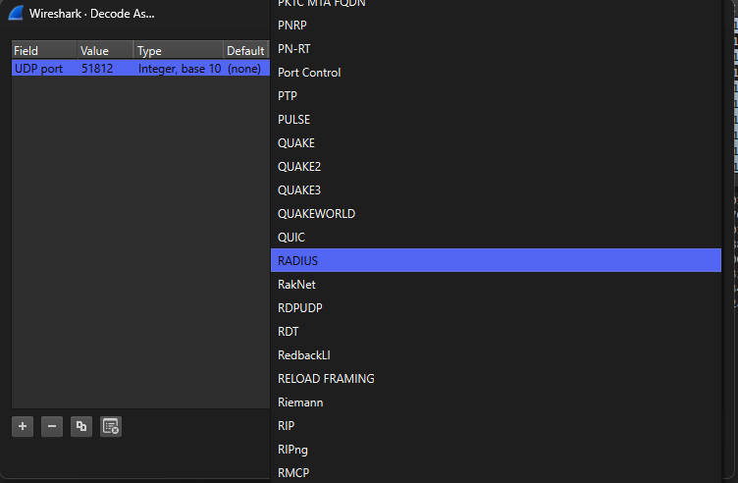The height and width of the screenshot is (483, 738).
Task: Choose QUAKE from the protocol list
Action: pyautogui.click(x=496, y=143)
